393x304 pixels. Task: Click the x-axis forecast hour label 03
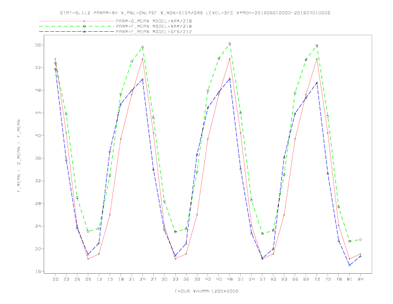(66, 279)
